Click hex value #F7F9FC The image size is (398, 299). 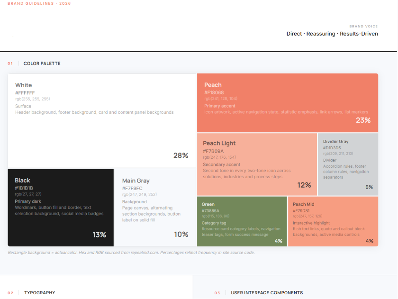(132, 188)
